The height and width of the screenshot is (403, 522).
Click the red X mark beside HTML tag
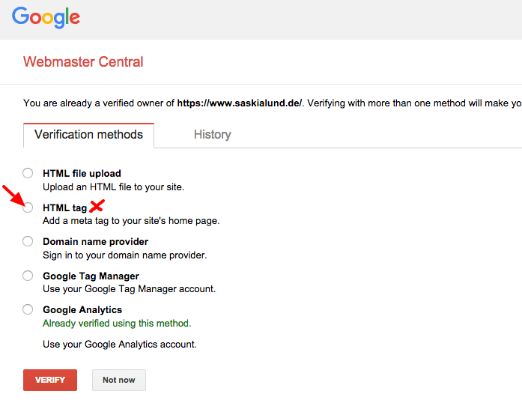pos(96,206)
